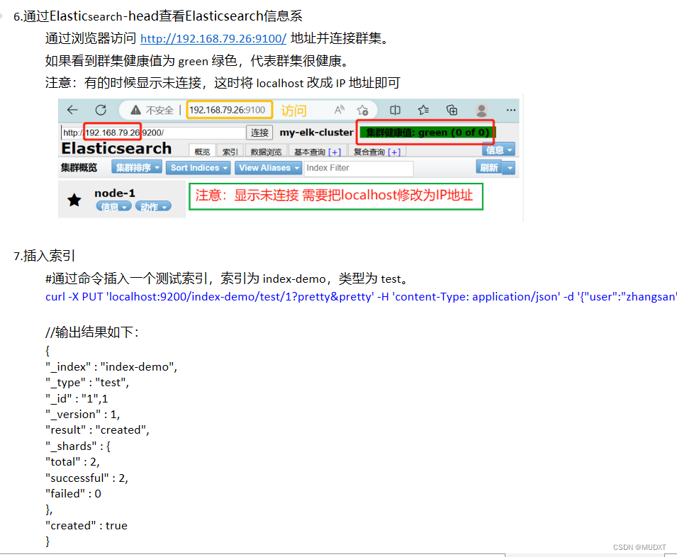Click the split screen icon
This screenshot has width=677, height=557.
pyautogui.click(x=395, y=110)
